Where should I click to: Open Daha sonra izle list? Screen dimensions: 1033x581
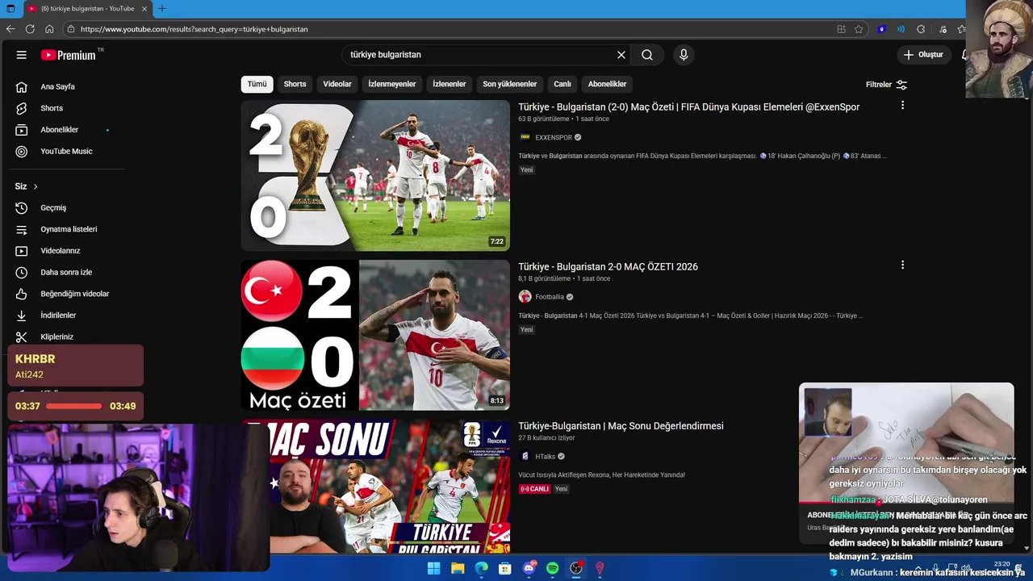[66, 272]
